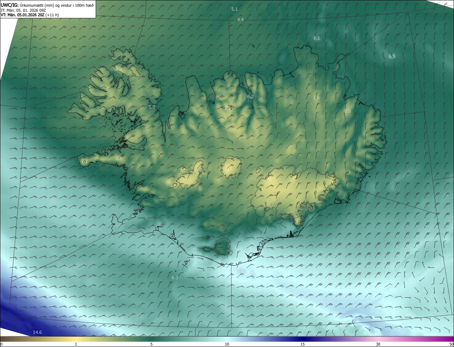Select the valid time line 'VT: Mán. 05.01.2026 20Z'

pos(23,15)
